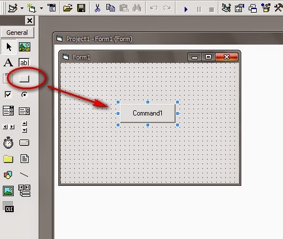Click the Undo arrow
This screenshot has width=283, height=239.
coord(154,8)
